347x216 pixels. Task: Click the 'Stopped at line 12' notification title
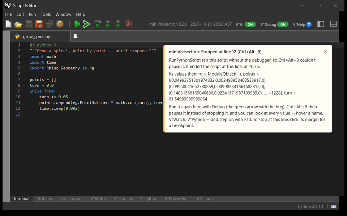215,52
